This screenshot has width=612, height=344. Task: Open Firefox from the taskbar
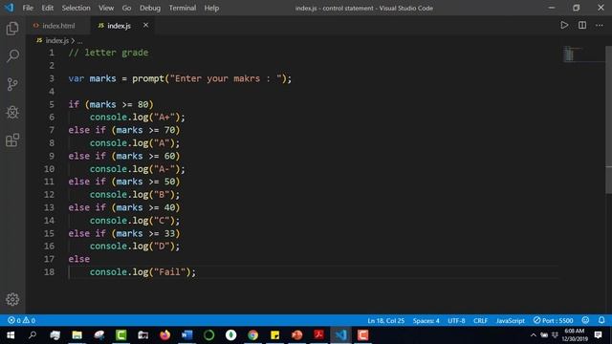[165, 335]
